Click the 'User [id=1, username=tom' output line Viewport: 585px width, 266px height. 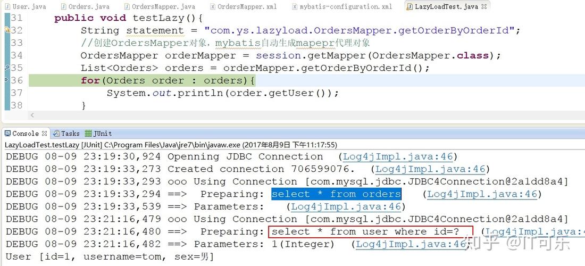tap(110, 256)
